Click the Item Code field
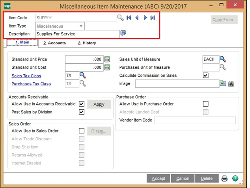Image resolution: width=250 pixels, height=188 pixels. coord(76,18)
